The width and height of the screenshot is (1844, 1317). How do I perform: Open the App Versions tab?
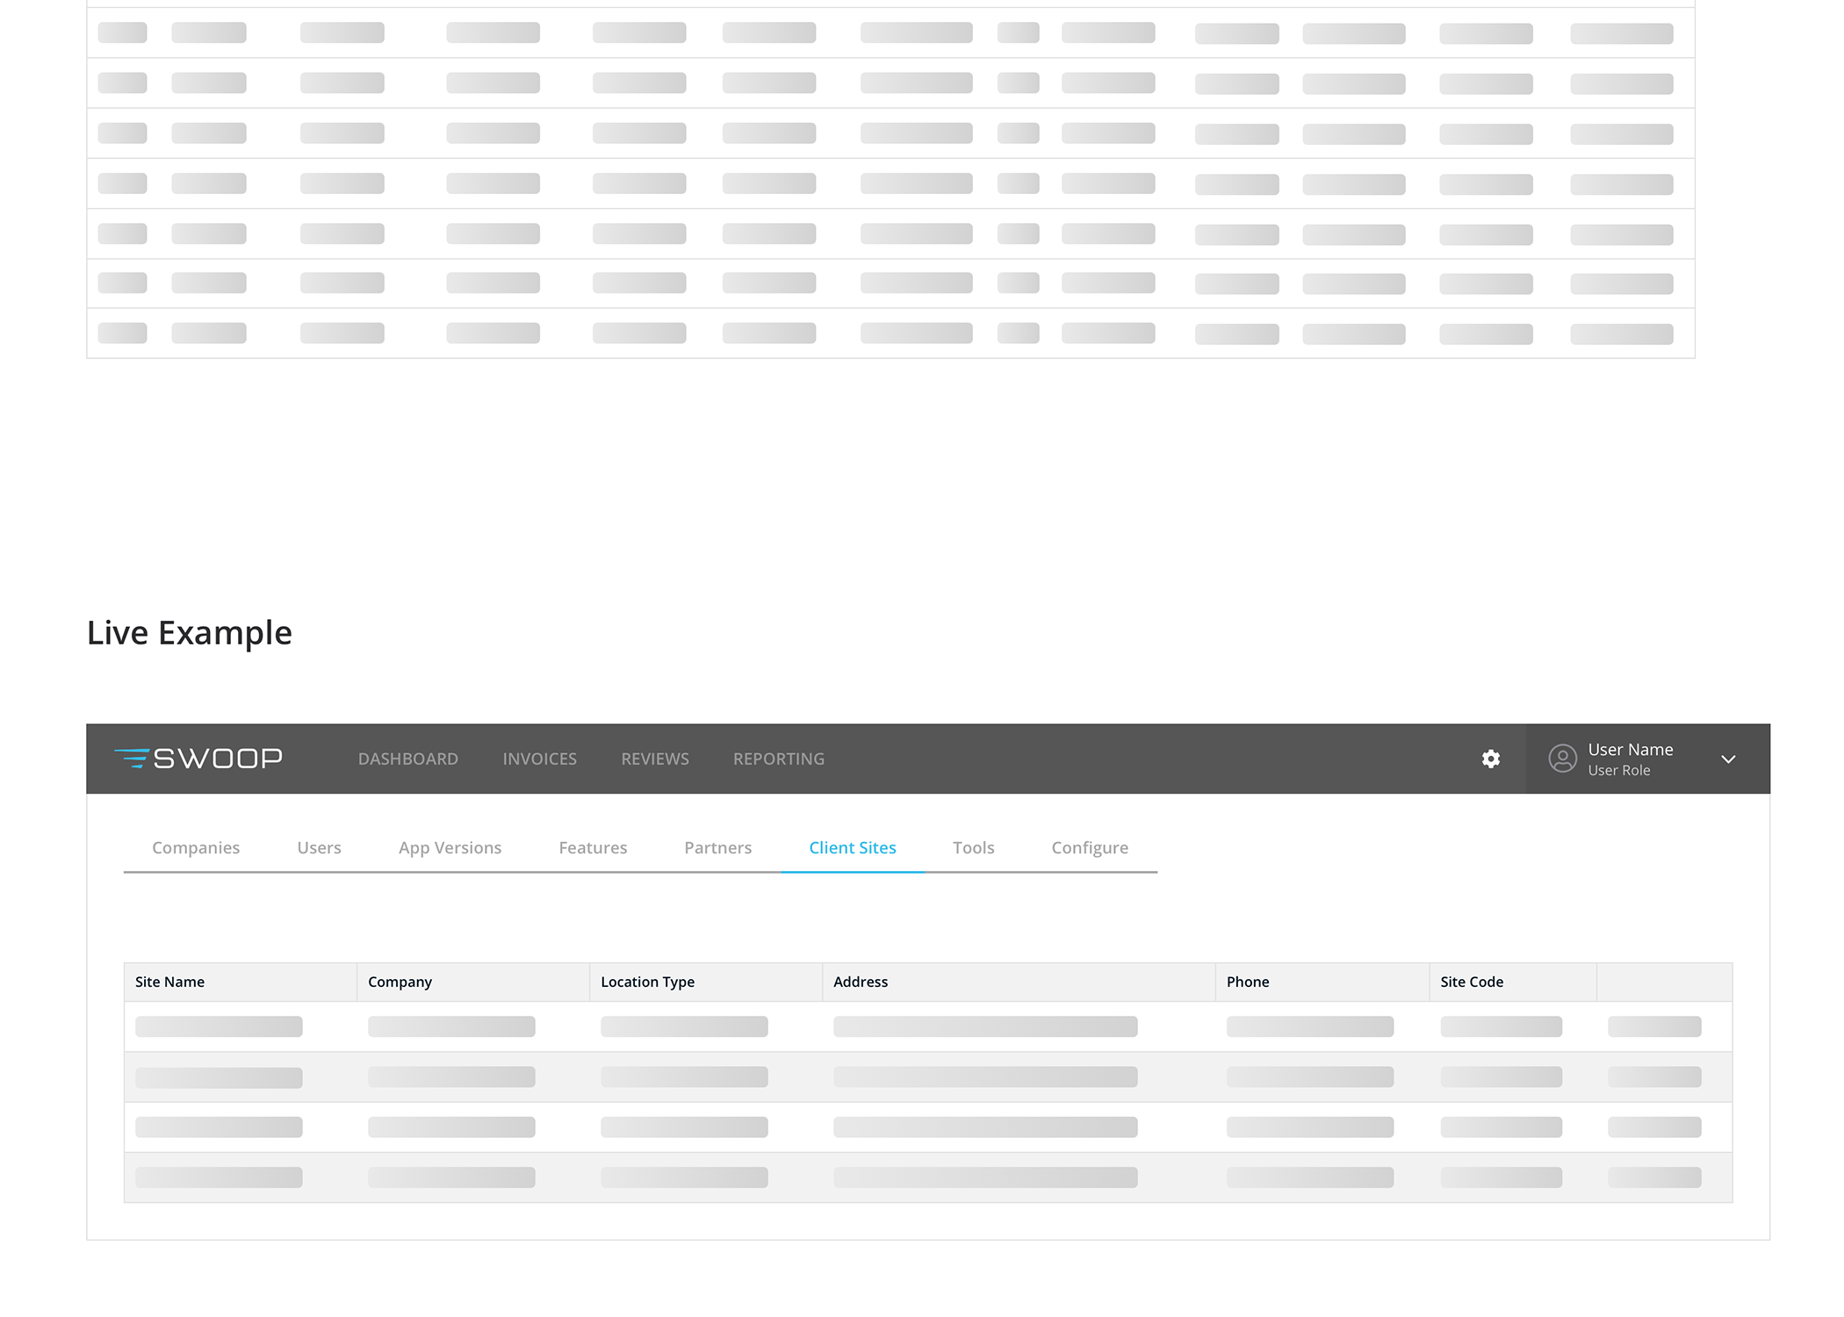point(450,847)
